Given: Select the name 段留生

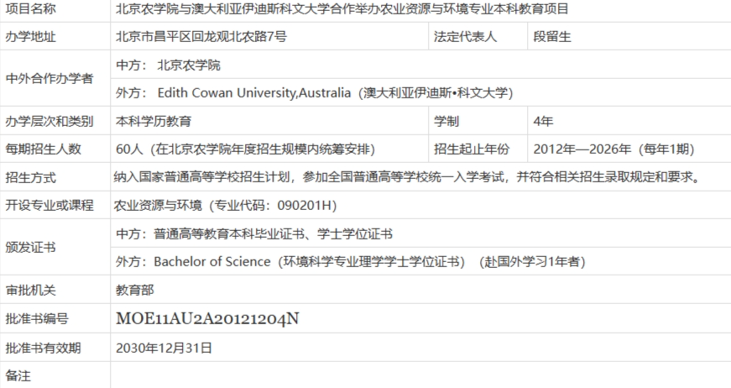Looking at the screenshot, I should coord(552,37).
